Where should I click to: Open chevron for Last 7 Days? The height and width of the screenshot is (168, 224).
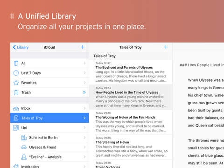coord(84,73)
